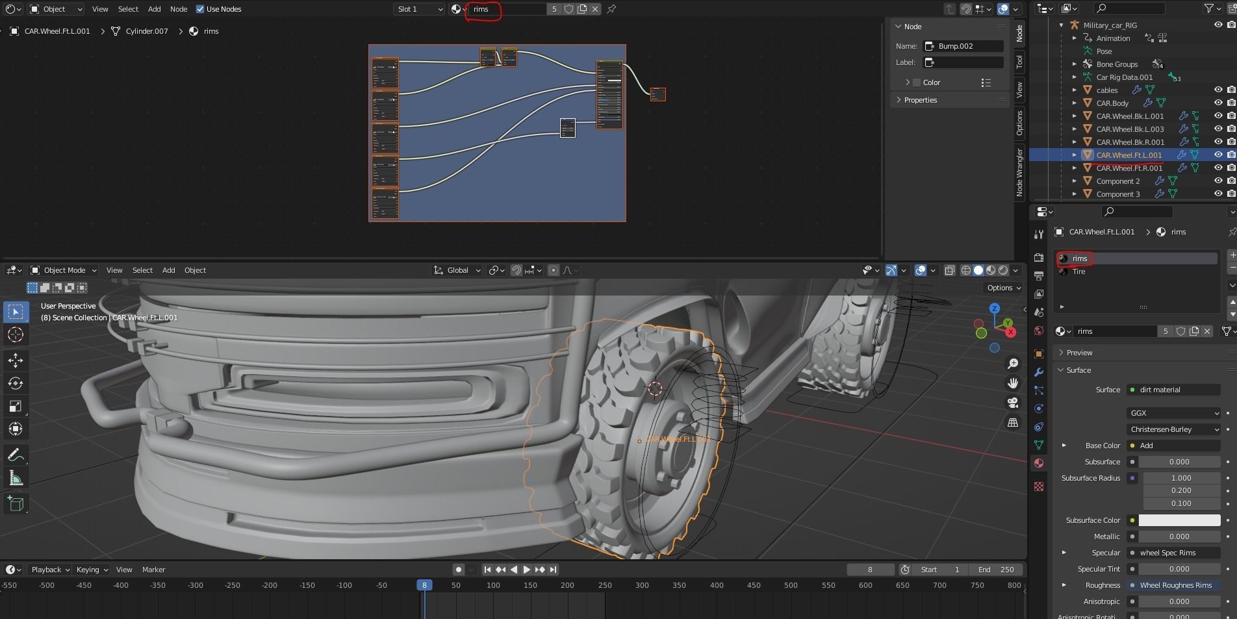The height and width of the screenshot is (619, 1237).
Task: Click the dirt material Surface button
Action: point(1173,390)
